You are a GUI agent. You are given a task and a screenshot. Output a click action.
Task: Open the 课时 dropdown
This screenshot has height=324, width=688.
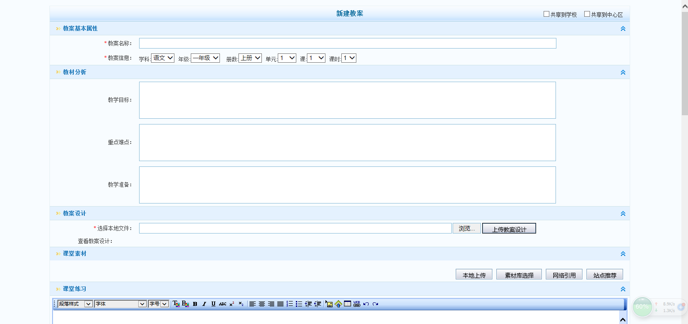click(x=349, y=58)
